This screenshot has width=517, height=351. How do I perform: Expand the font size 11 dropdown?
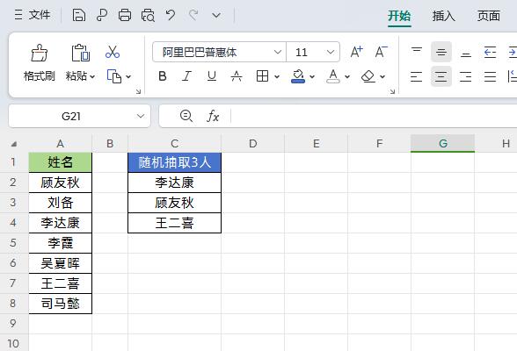coord(330,52)
